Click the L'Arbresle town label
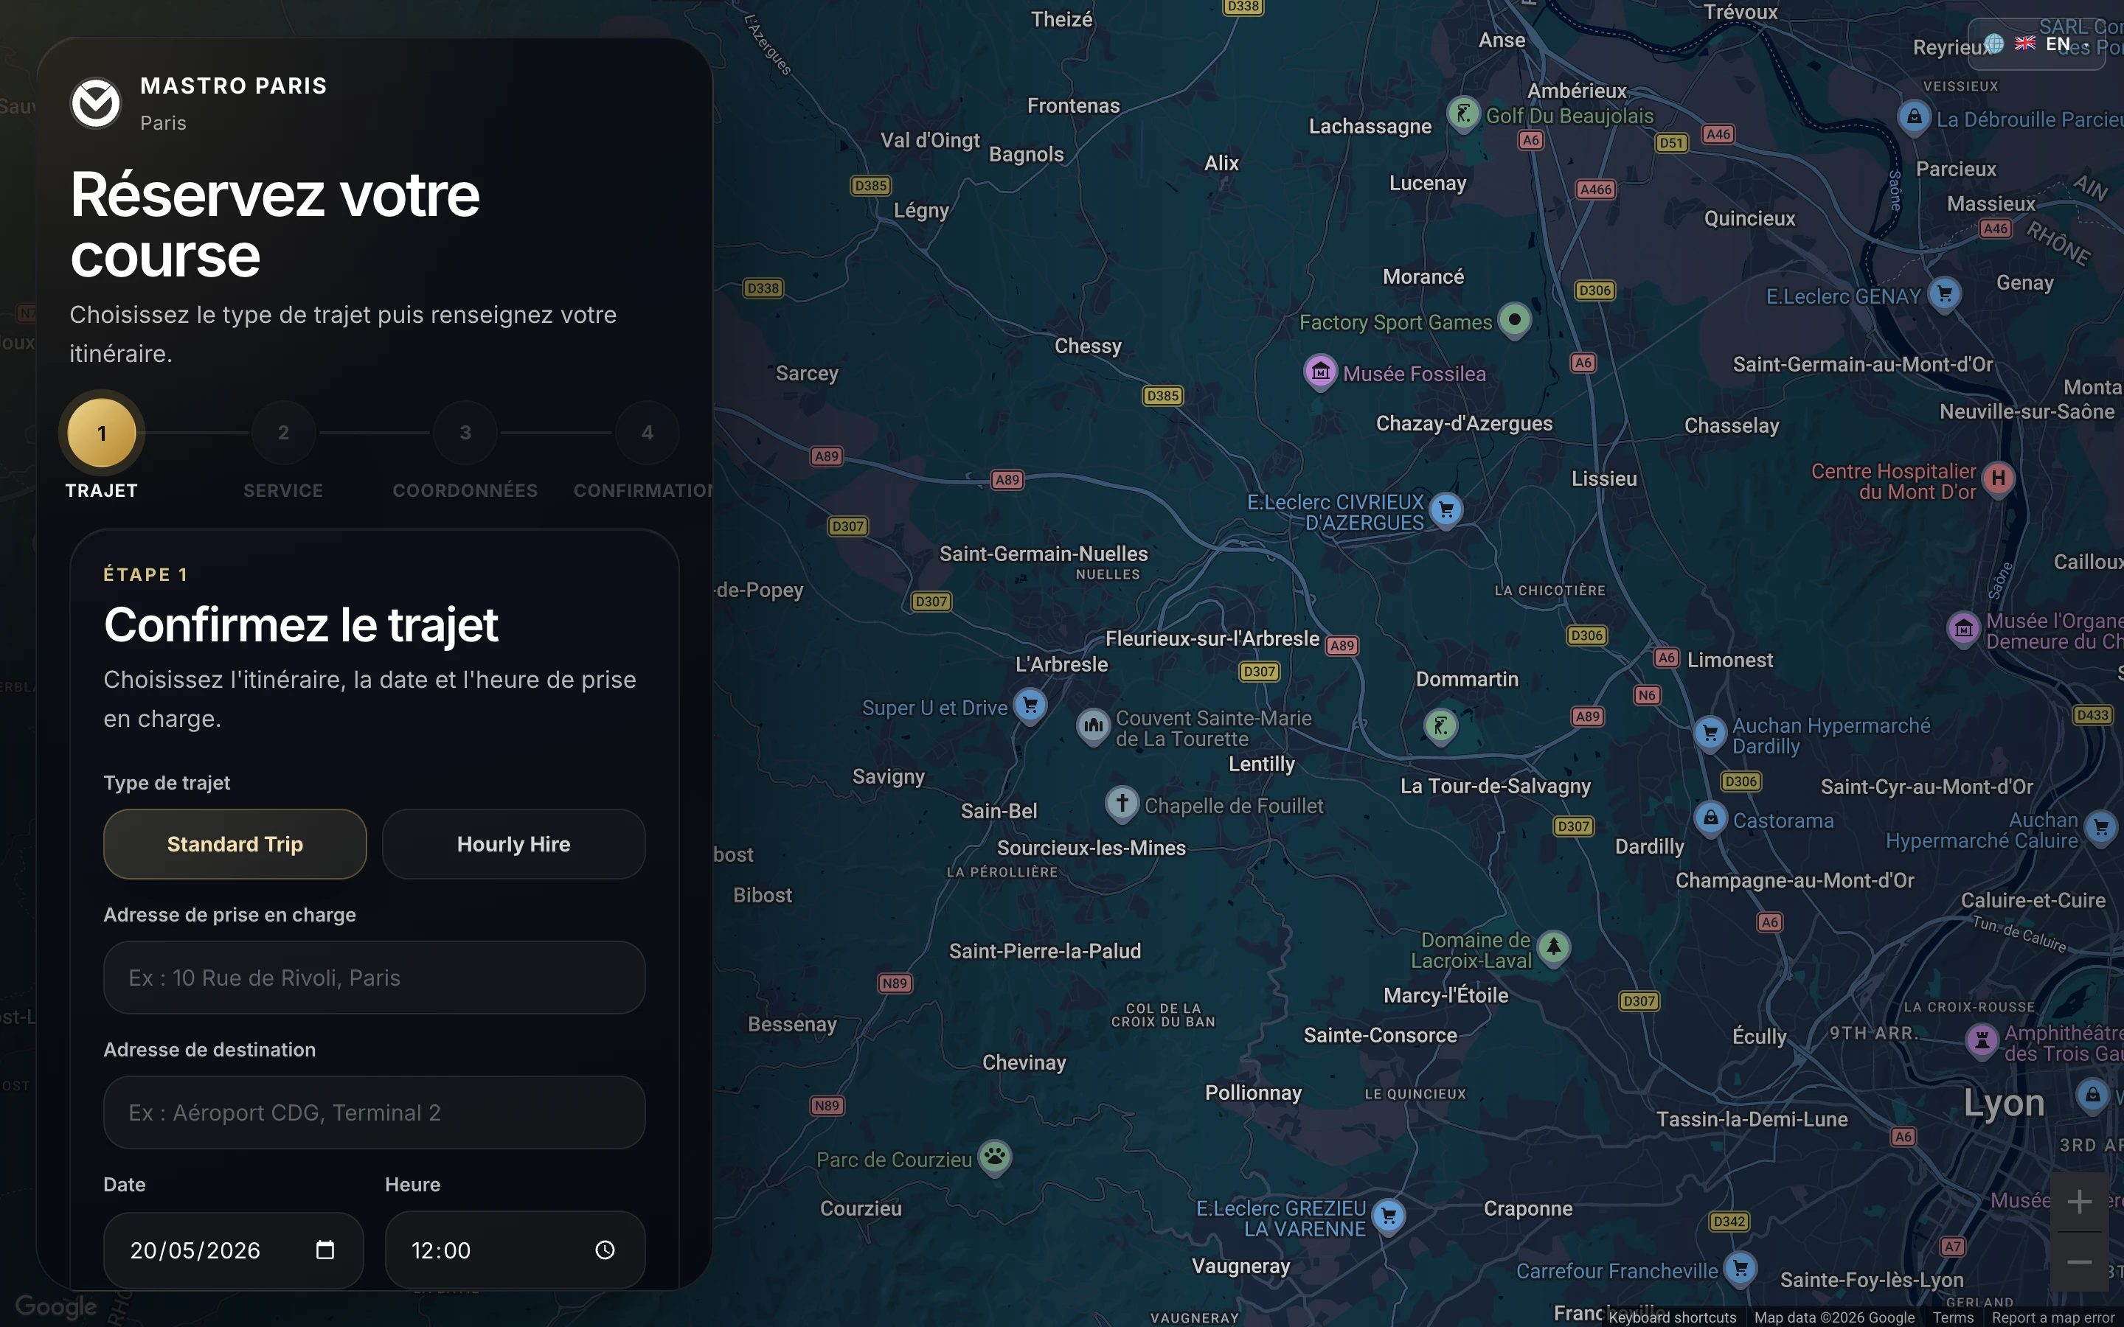 coord(1061,664)
